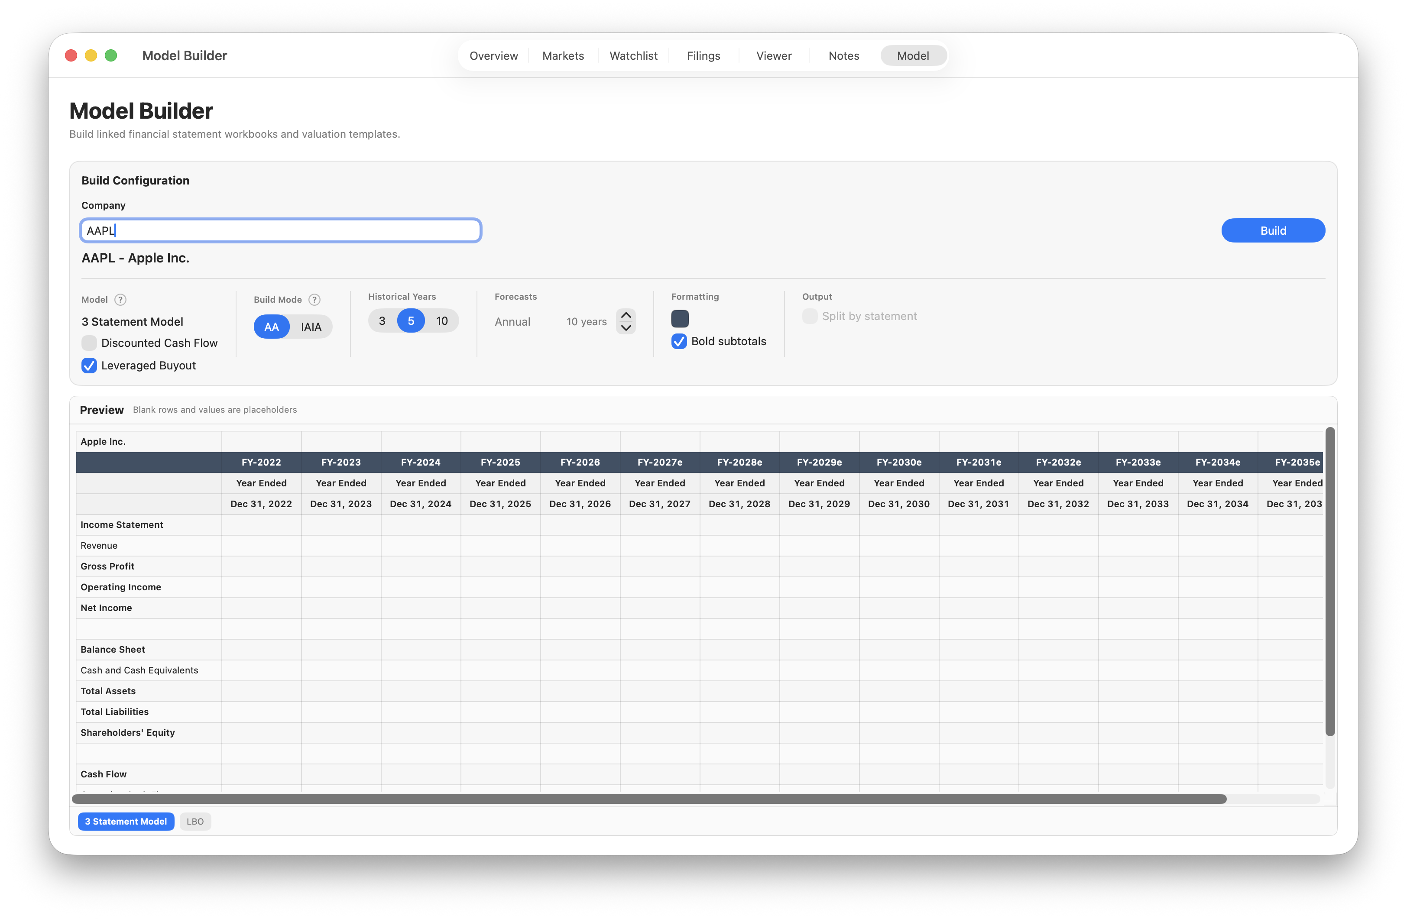Click the preview vertical scrollbar
The height and width of the screenshot is (919, 1407).
tap(1330, 582)
